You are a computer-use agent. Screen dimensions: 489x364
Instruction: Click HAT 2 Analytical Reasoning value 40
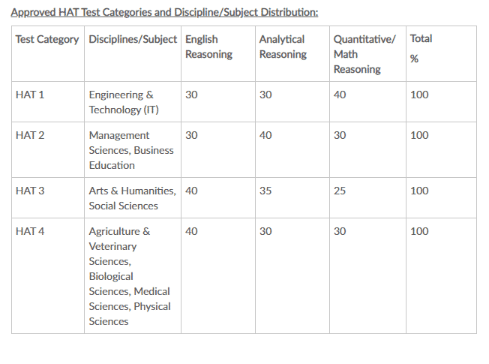265,135
